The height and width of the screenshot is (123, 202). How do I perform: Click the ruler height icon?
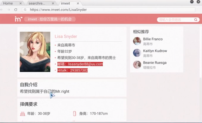click(74, 113)
